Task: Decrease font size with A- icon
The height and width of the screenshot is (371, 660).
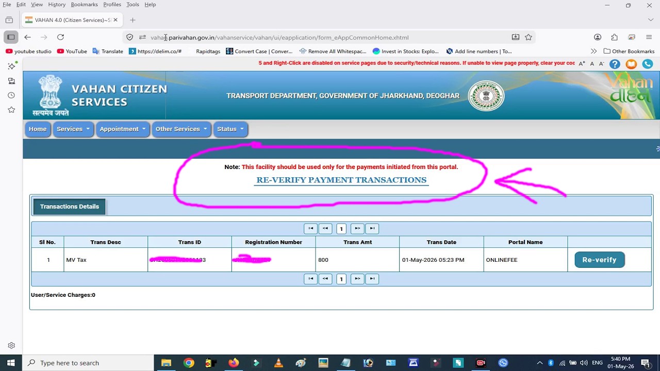Action: [x=601, y=63]
